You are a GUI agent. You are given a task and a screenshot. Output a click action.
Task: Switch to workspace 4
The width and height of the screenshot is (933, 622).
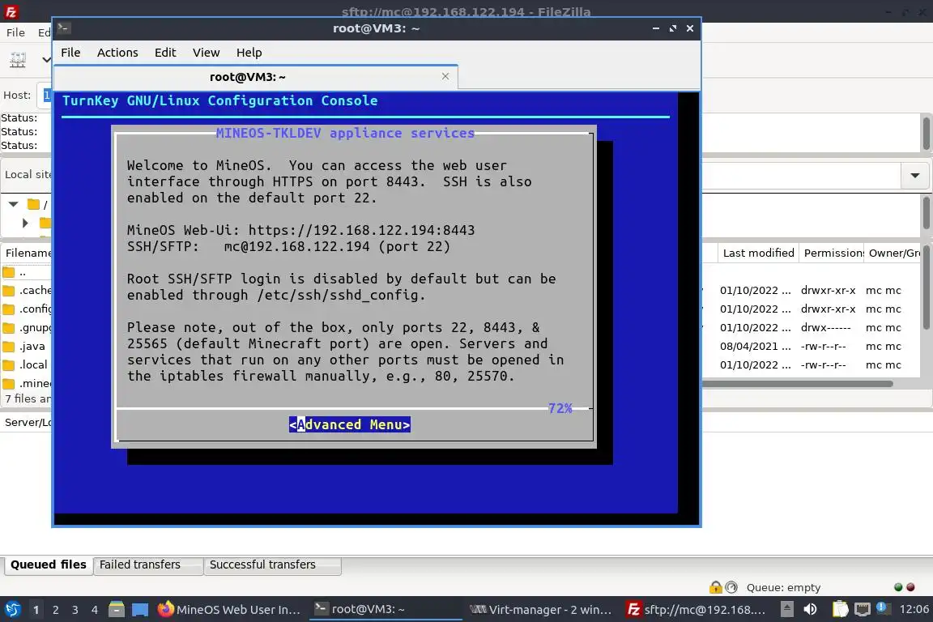point(94,610)
